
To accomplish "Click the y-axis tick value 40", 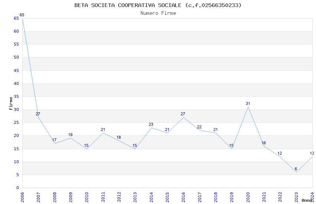I will point(16,83).
